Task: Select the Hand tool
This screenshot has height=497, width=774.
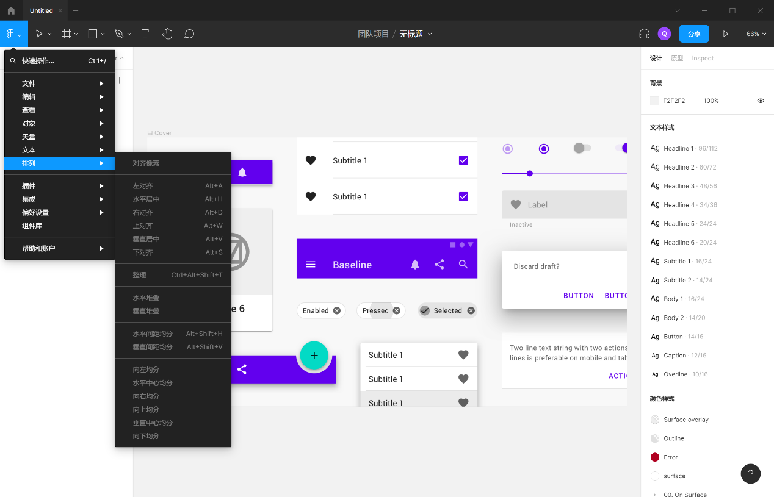Action: tap(167, 34)
